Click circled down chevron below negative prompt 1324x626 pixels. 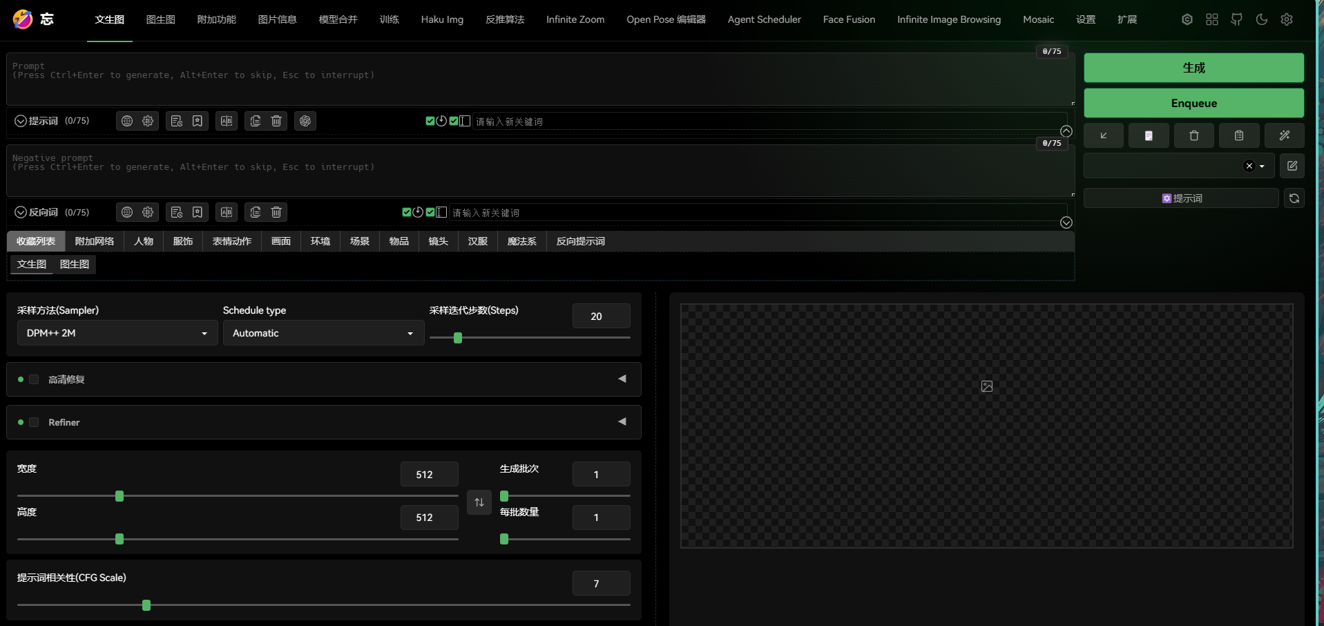[1066, 222]
